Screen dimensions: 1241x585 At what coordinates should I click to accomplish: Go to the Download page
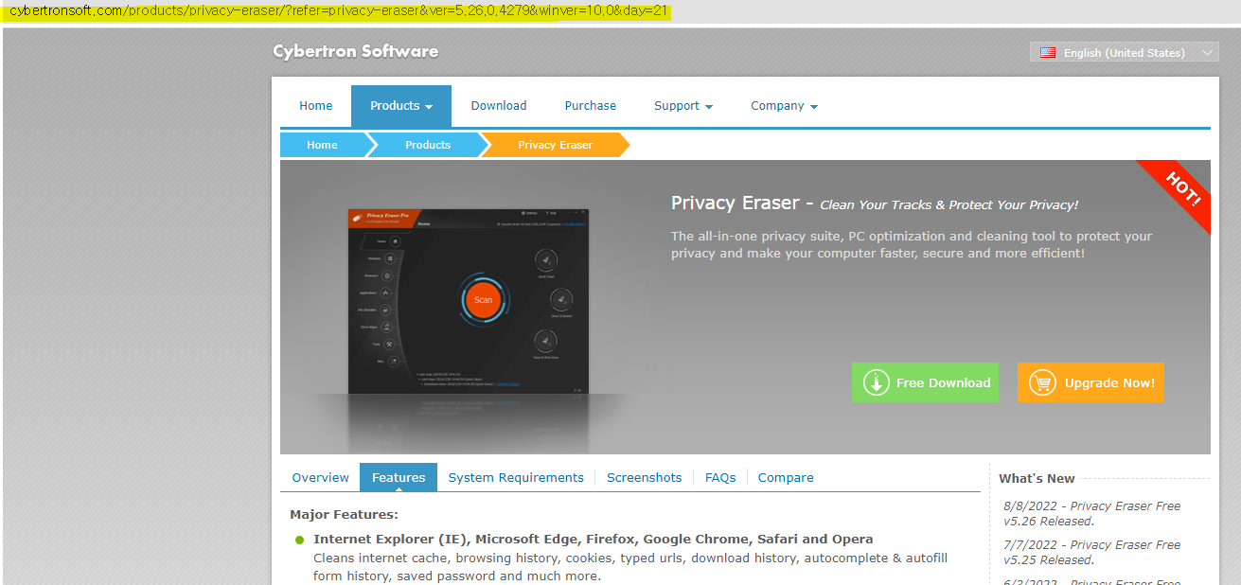point(499,106)
